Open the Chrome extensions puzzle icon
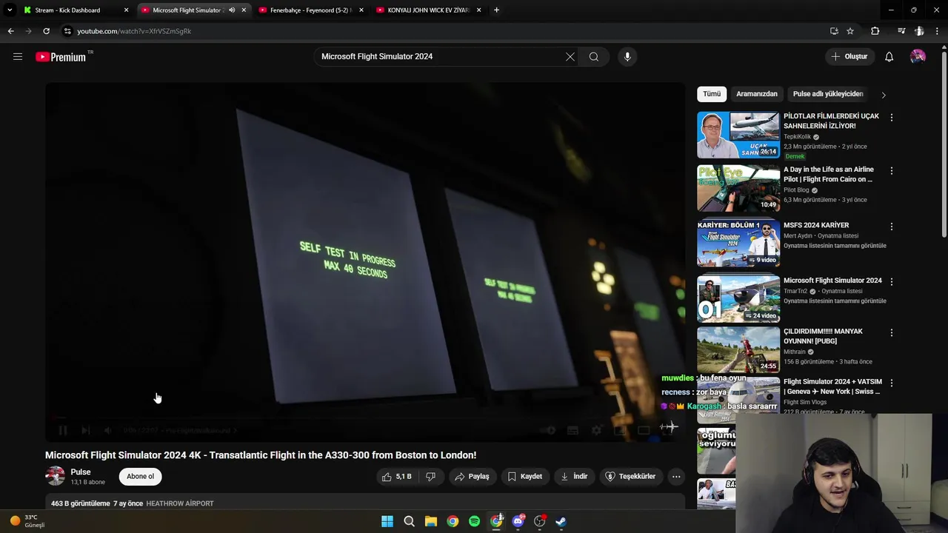 pyautogui.click(x=875, y=31)
